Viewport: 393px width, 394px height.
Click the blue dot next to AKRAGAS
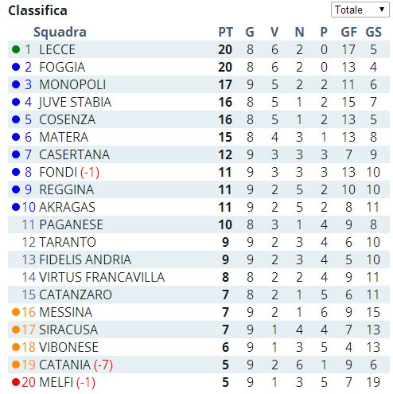pyautogui.click(x=16, y=207)
